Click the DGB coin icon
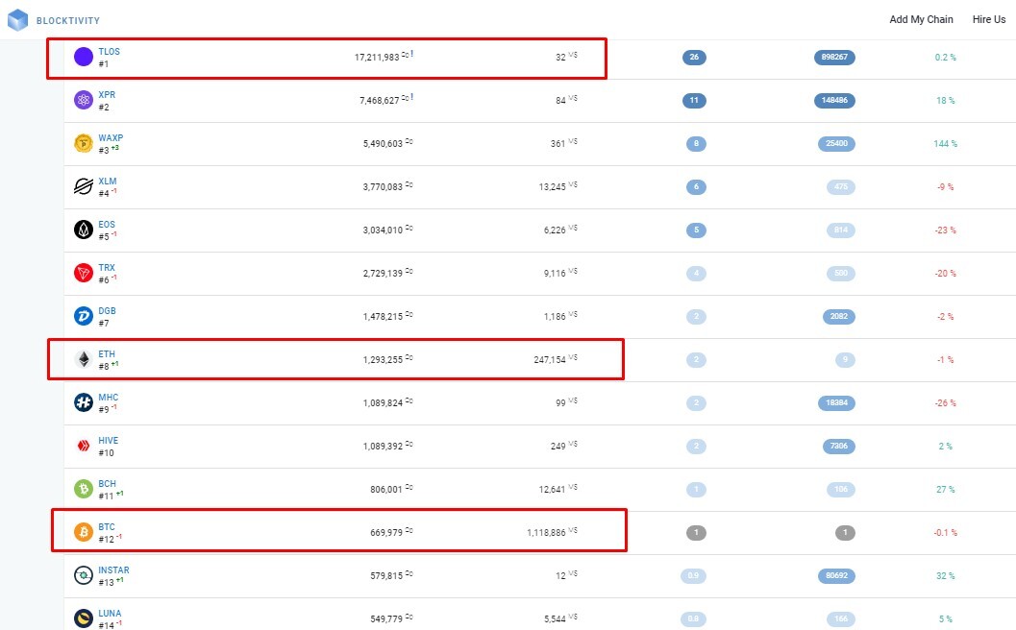The width and height of the screenshot is (1016, 630). (x=84, y=317)
